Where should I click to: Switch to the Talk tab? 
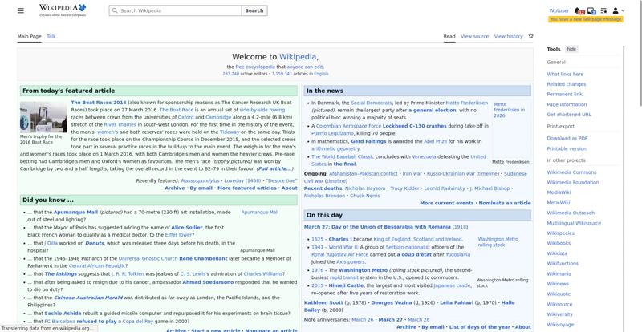tap(51, 36)
